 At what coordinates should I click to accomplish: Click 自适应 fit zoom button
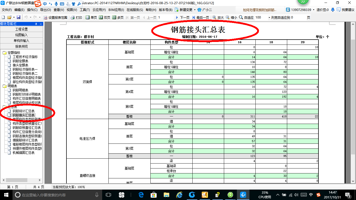pos(246,17)
